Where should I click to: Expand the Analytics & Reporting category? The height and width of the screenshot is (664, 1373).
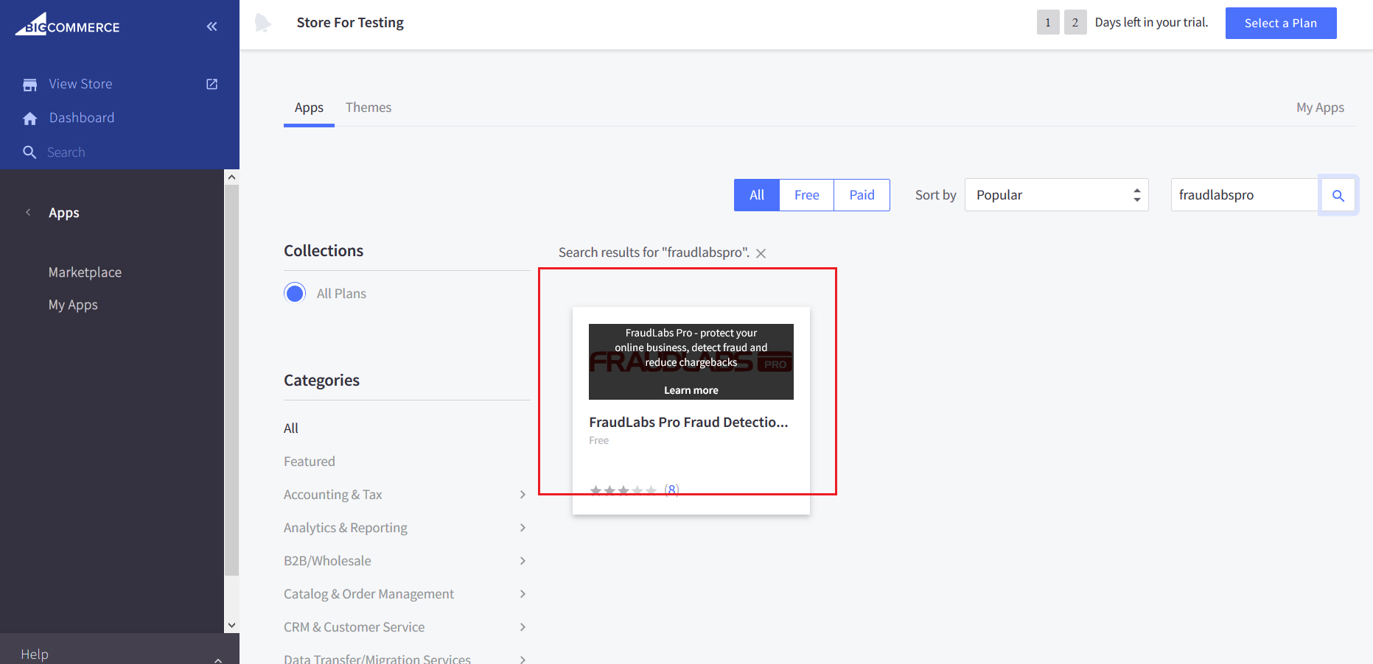click(523, 528)
